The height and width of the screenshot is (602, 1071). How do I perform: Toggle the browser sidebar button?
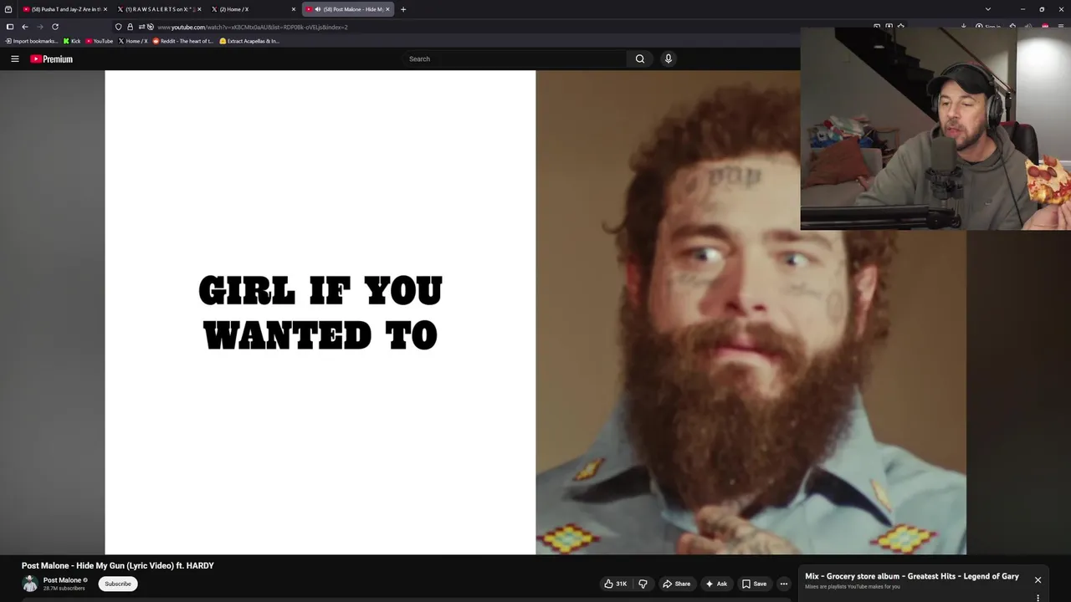[10, 27]
